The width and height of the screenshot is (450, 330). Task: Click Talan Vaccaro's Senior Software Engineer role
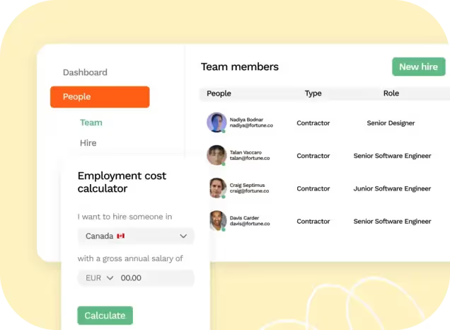click(392, 156)
